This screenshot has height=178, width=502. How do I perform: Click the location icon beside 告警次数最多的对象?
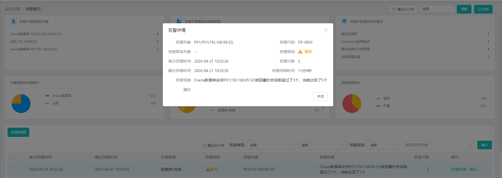(x=14, y=21)
